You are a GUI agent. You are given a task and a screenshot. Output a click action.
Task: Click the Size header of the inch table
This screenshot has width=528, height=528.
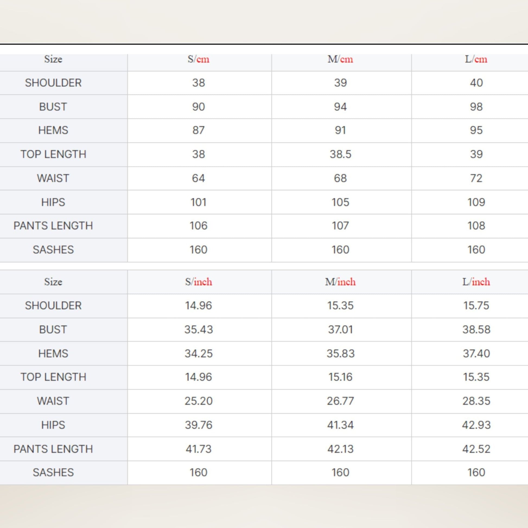(x=53, y=282)
